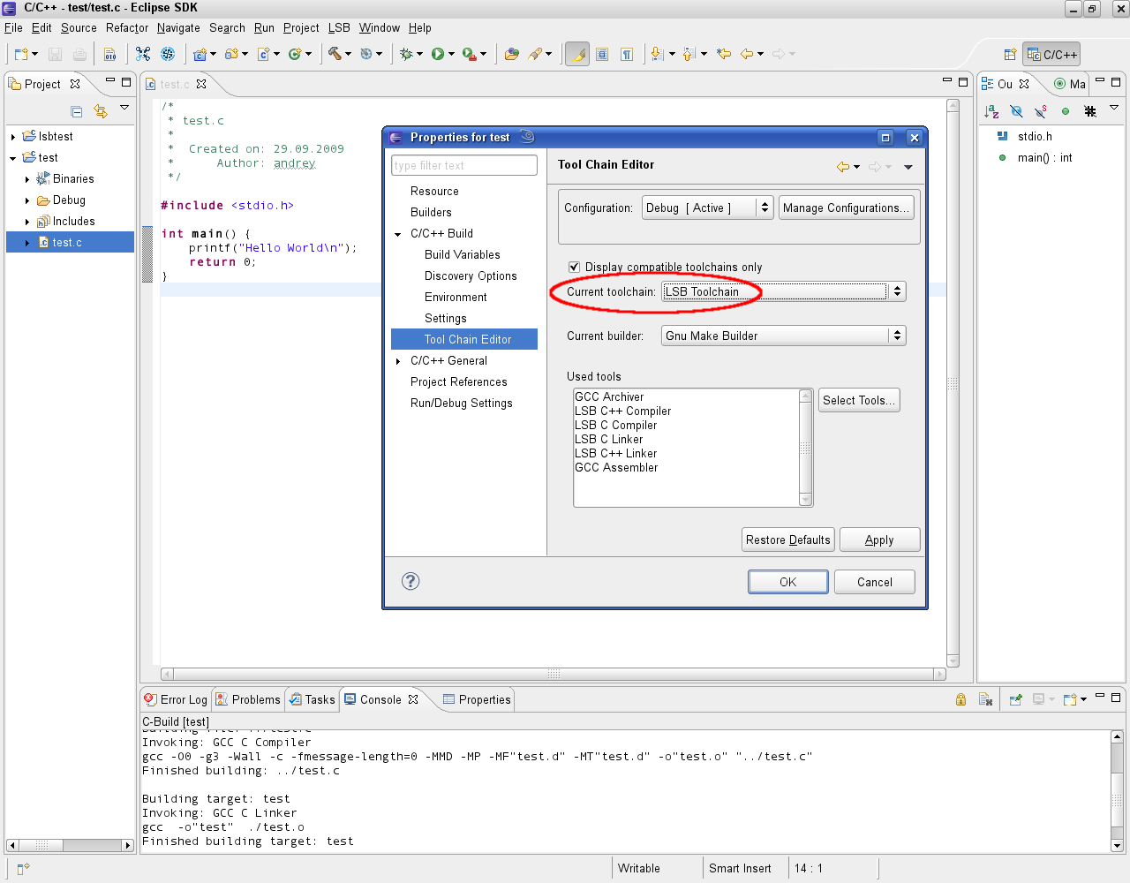Screen dimensions: 1130x883
Task: Select Discovery Options in properties tree
Action: point(471,275)
